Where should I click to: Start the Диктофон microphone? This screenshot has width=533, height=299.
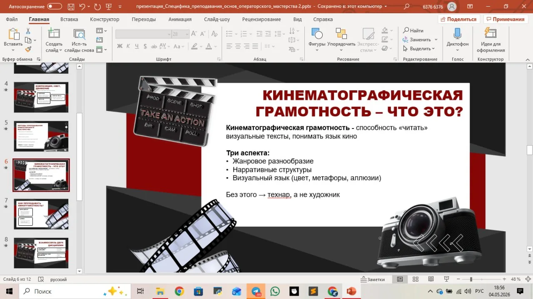coord(457,34)
